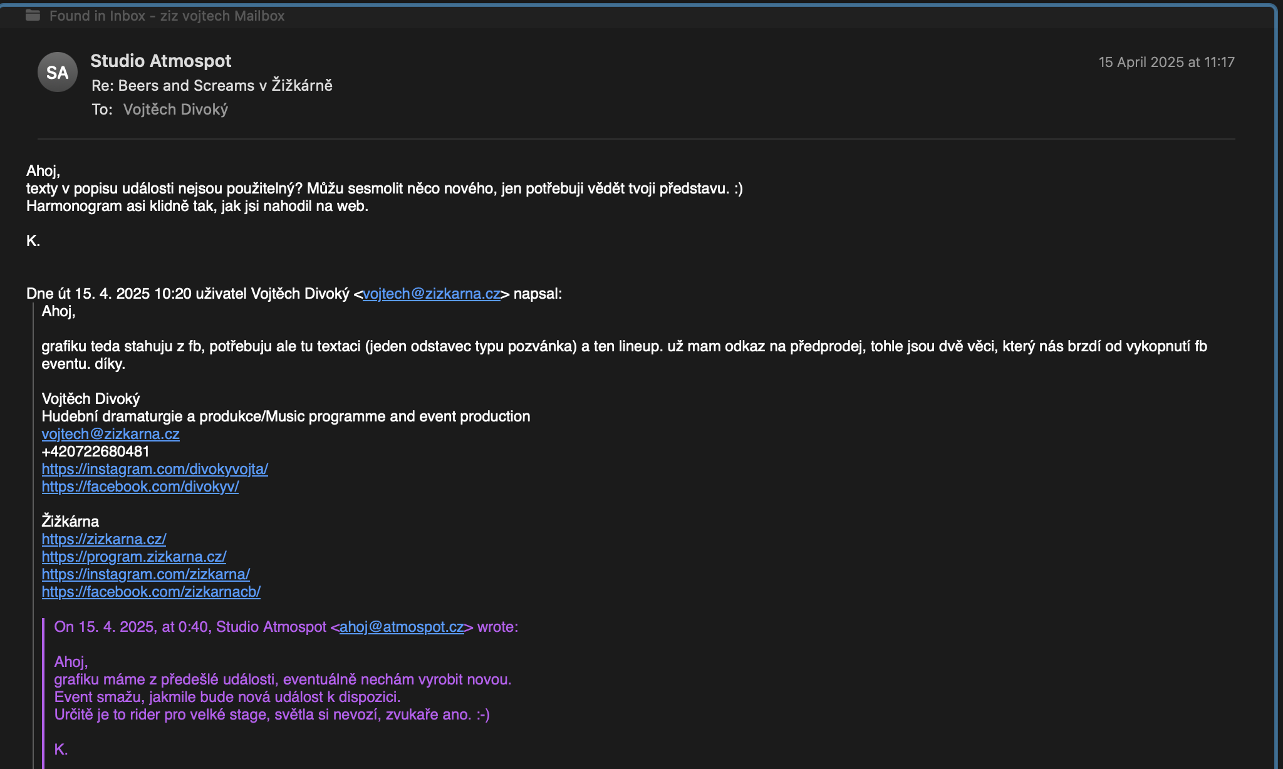The image size is (1283, 769).
Task: Click the purple 'Event smažu' line
Action: [x=227, y=697]
